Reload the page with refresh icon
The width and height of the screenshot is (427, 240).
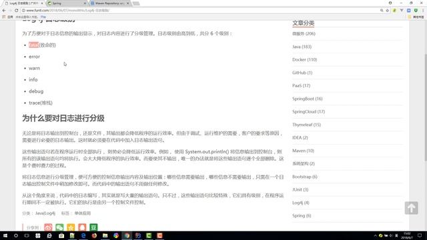16,11
